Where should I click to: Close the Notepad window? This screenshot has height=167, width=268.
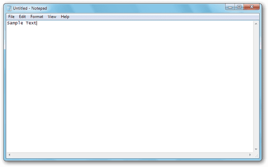pyautogui.click(x=252, y=7)
